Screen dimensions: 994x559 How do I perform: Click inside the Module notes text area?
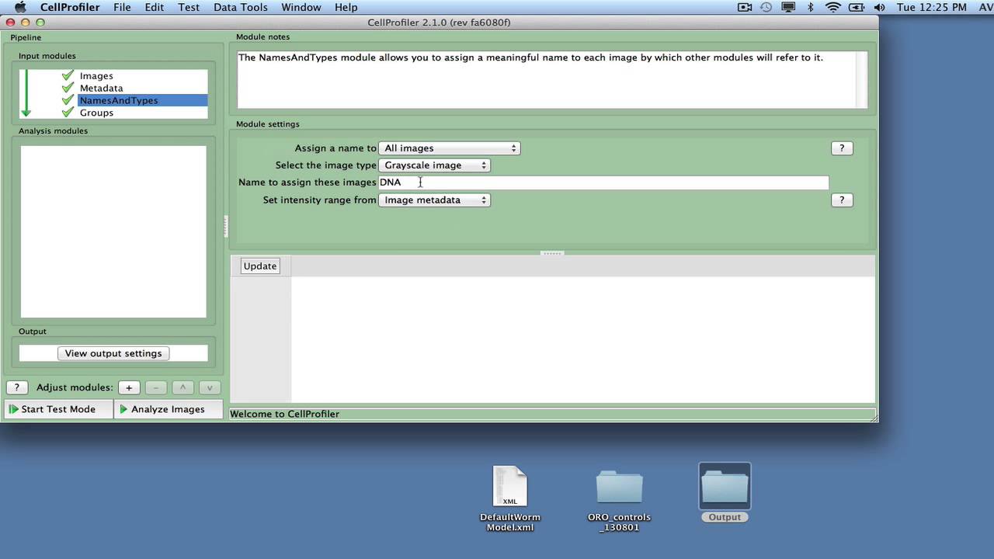coord(546,79)
